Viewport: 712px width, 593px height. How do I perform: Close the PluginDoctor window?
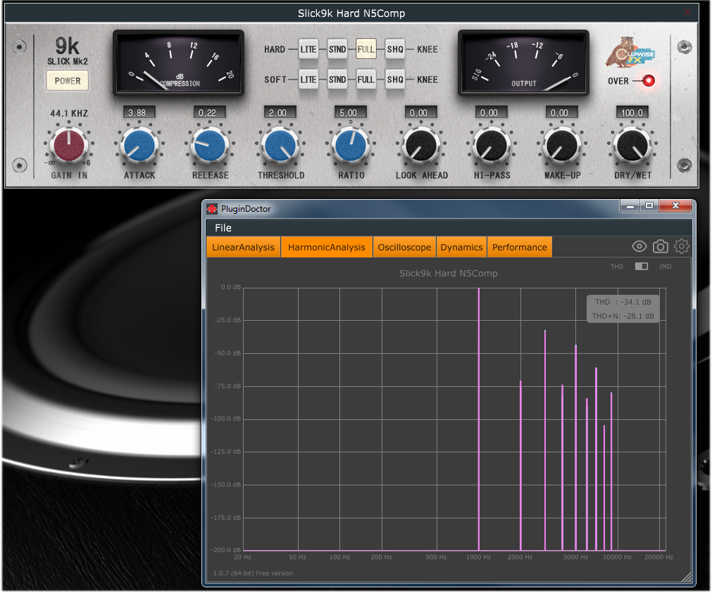675,206
